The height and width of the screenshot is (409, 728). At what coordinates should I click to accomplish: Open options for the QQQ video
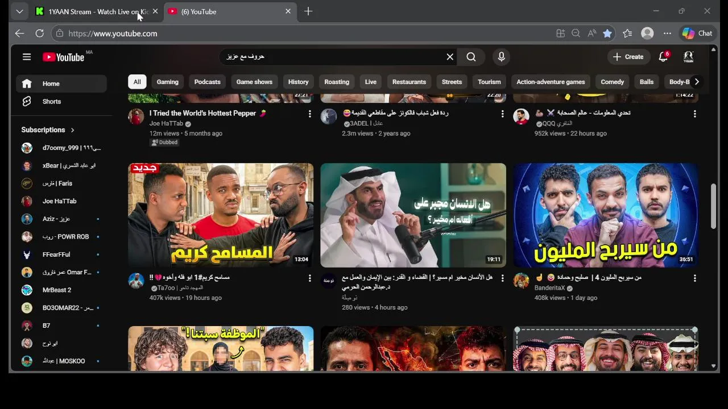pos(694,114)
